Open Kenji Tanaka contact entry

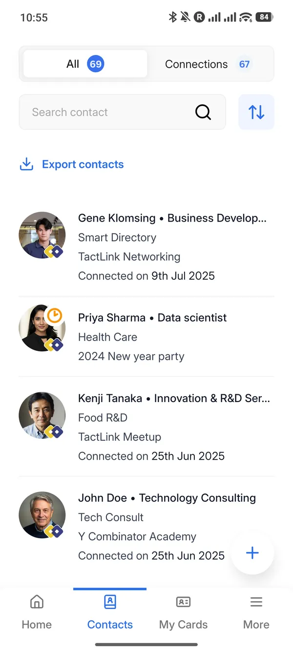click(x=173, y=427)
